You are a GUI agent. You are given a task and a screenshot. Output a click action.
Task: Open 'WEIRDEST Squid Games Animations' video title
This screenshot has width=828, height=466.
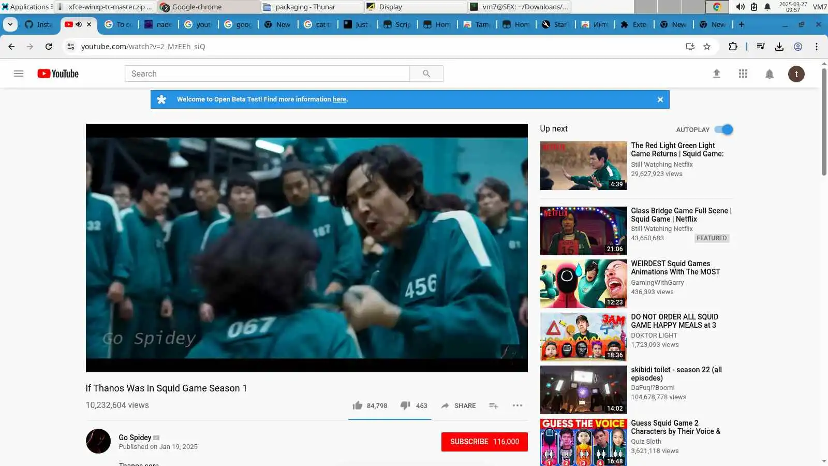(675, 268)
